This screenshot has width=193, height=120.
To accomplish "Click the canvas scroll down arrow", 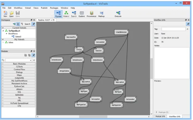I will [151, 114].
